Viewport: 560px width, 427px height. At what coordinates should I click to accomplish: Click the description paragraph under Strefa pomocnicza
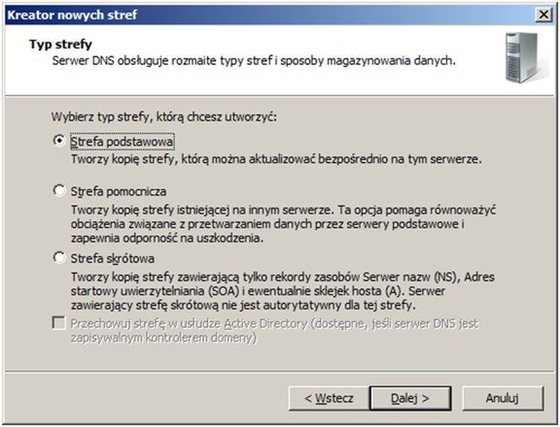coord(283,224)
